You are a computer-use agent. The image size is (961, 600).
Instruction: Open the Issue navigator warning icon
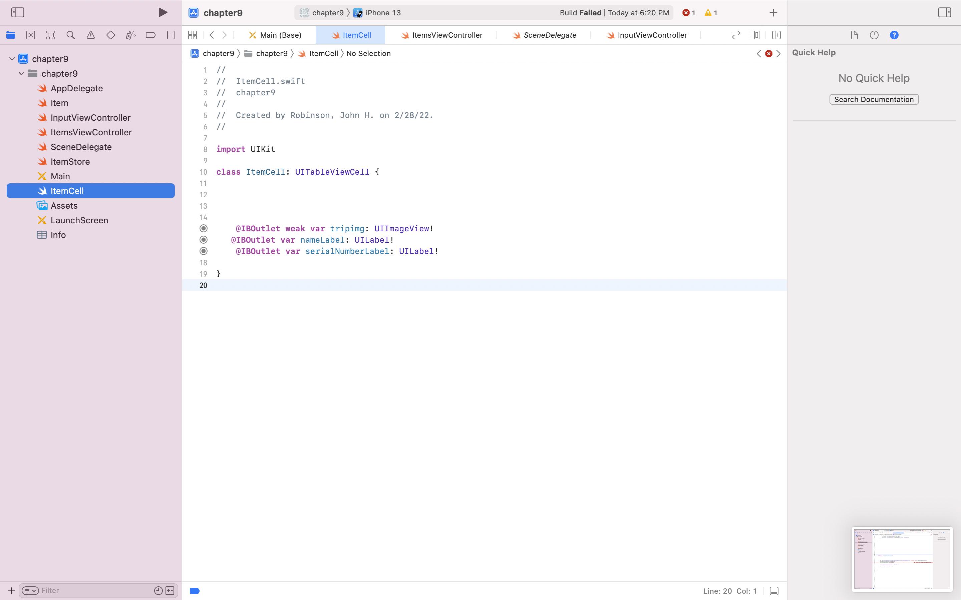90,35
